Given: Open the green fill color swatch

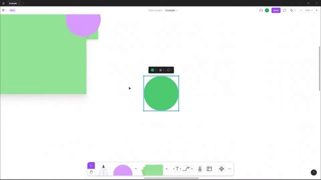Looking at the screenshot, I should [152, 70].
